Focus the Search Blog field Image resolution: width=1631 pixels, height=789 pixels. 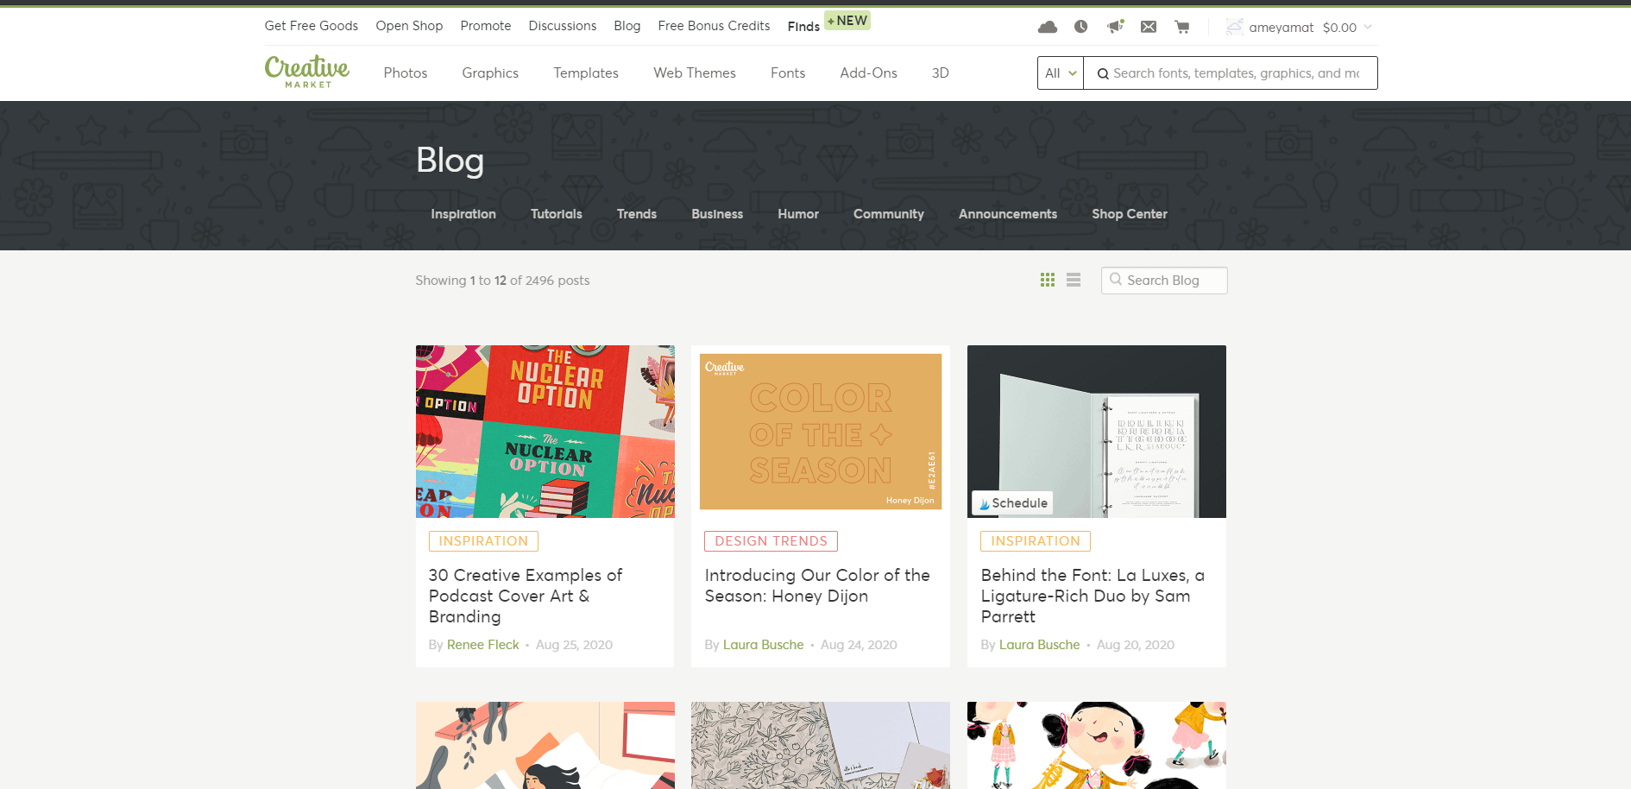[1164, 281]
